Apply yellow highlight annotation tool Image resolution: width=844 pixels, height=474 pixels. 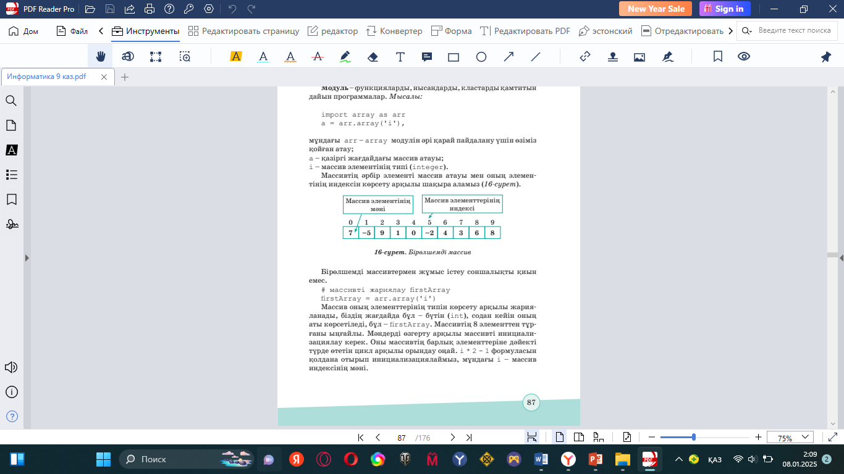pyautogui.click(x=235, y=57)
